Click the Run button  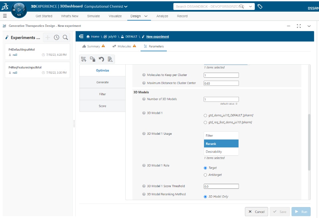click(301, 212)
